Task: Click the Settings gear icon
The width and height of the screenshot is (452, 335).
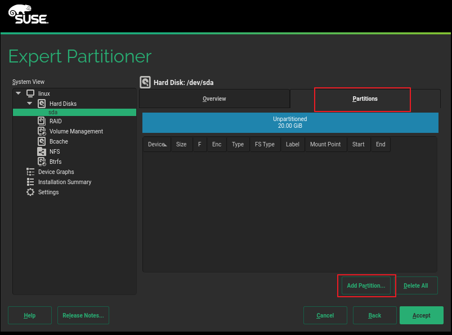Action: pyautogui.click(x=30, y=192)
